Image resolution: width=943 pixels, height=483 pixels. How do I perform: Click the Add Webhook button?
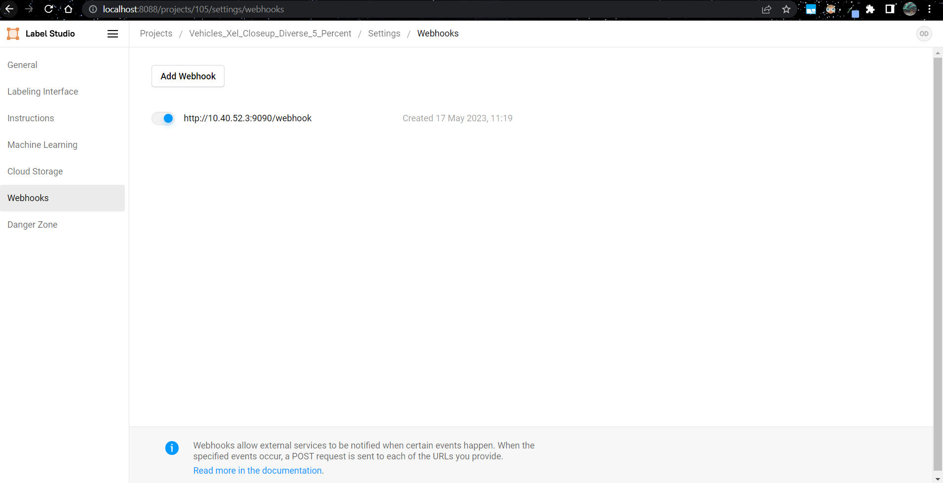point(188,76)
